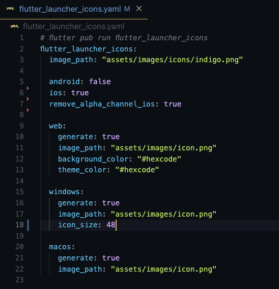Click image_path string on line 17

coord(163,214)
